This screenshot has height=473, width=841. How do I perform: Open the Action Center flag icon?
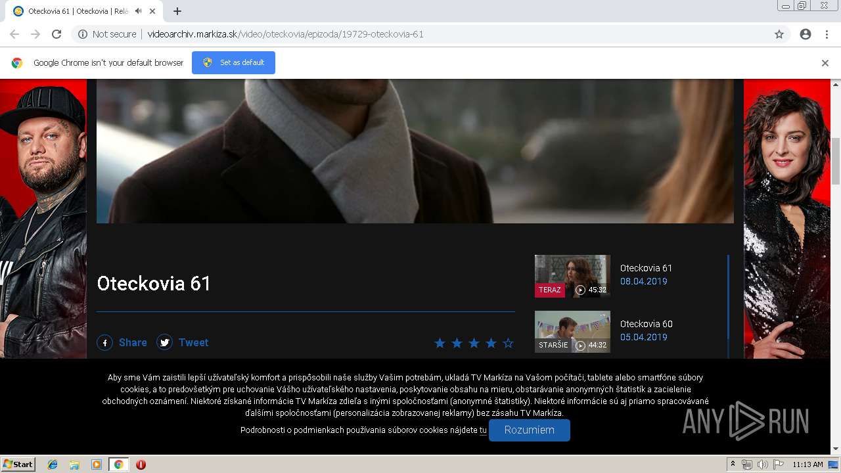click(x=779, y=464)
